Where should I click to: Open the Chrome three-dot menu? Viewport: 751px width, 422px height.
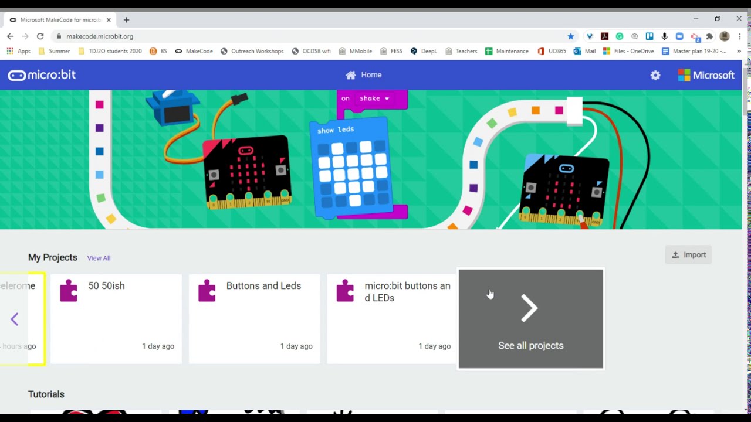click(739, 36)
